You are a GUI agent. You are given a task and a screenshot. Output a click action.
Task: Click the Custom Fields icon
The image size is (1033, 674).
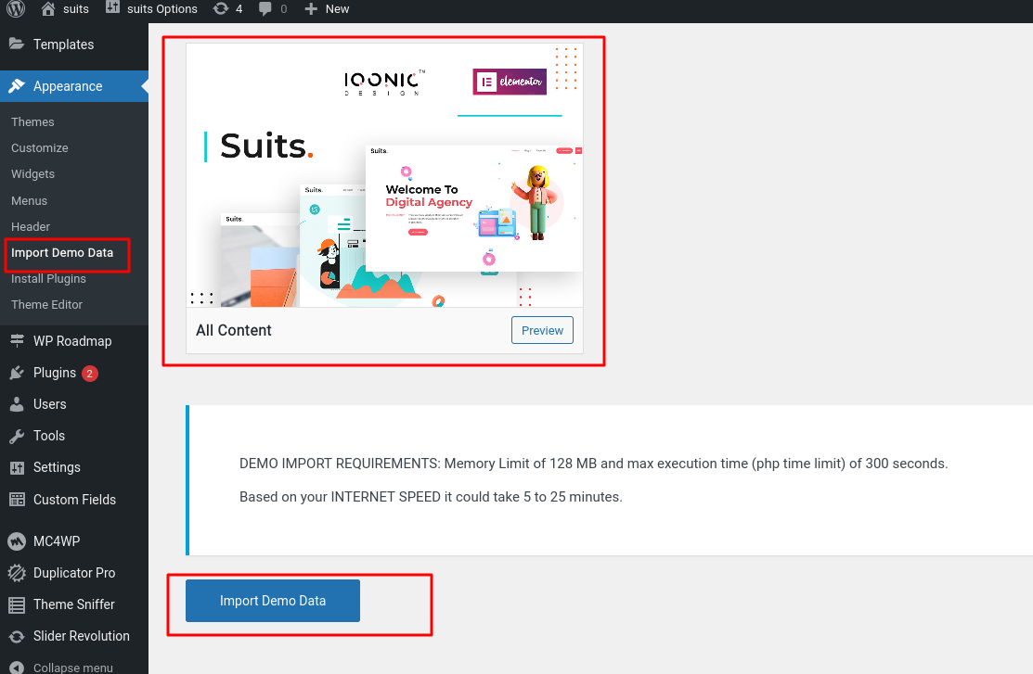click(17, 500)
